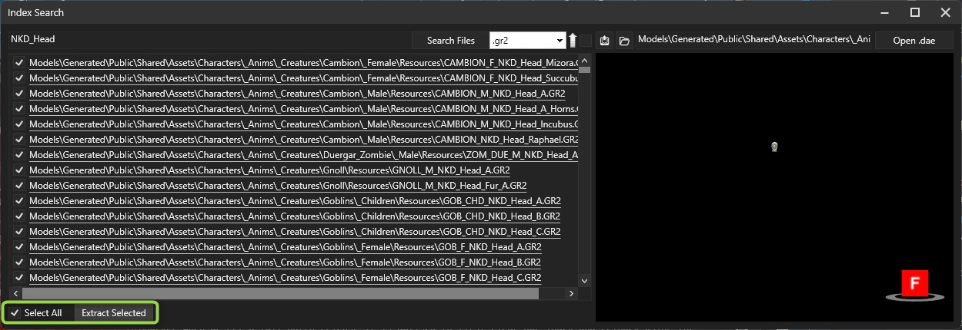Click the Search Files button

tap(450, 41)
